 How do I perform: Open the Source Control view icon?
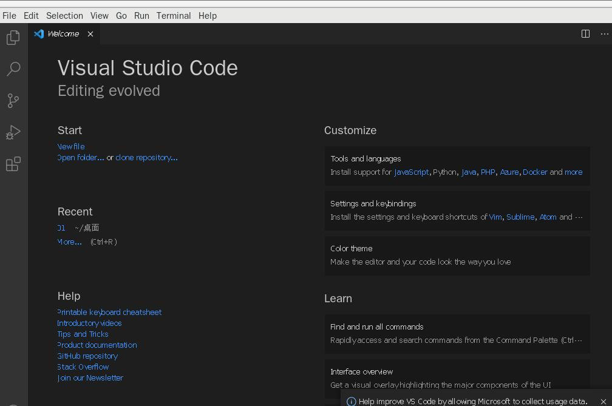pyautogui.click(x=13, y=101)
